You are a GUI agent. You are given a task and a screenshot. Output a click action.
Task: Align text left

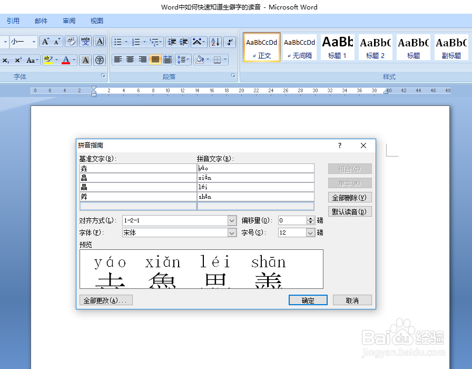point(117,60)
